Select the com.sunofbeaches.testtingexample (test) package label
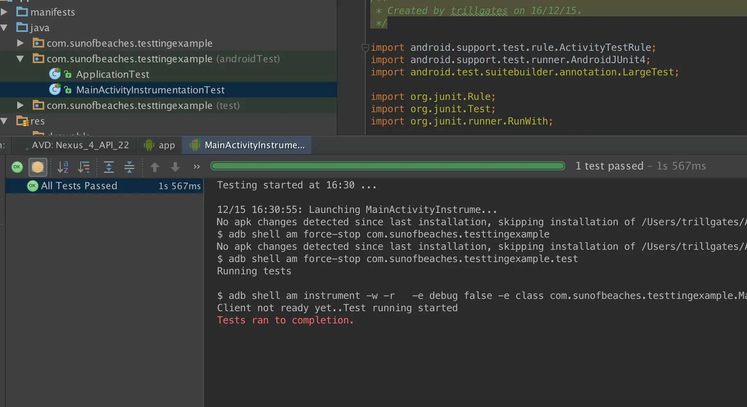Viewport: 747px width, 407px height. coord(143,105)
